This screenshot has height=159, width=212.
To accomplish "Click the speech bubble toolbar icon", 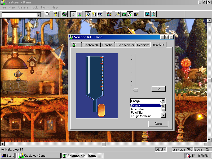I will (x=47, y=14).
